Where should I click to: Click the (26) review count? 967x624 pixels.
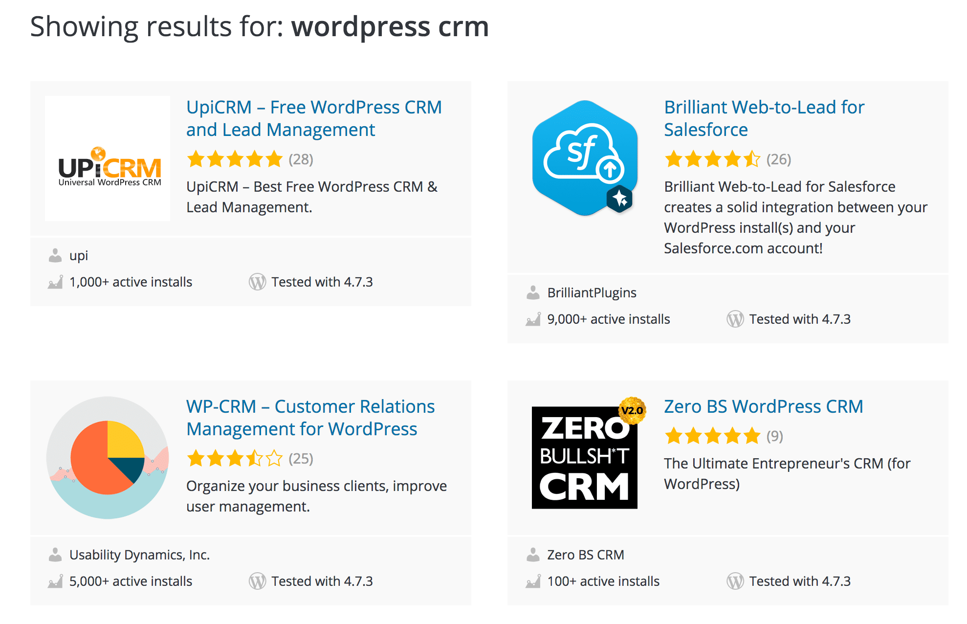tap(779, 159)
